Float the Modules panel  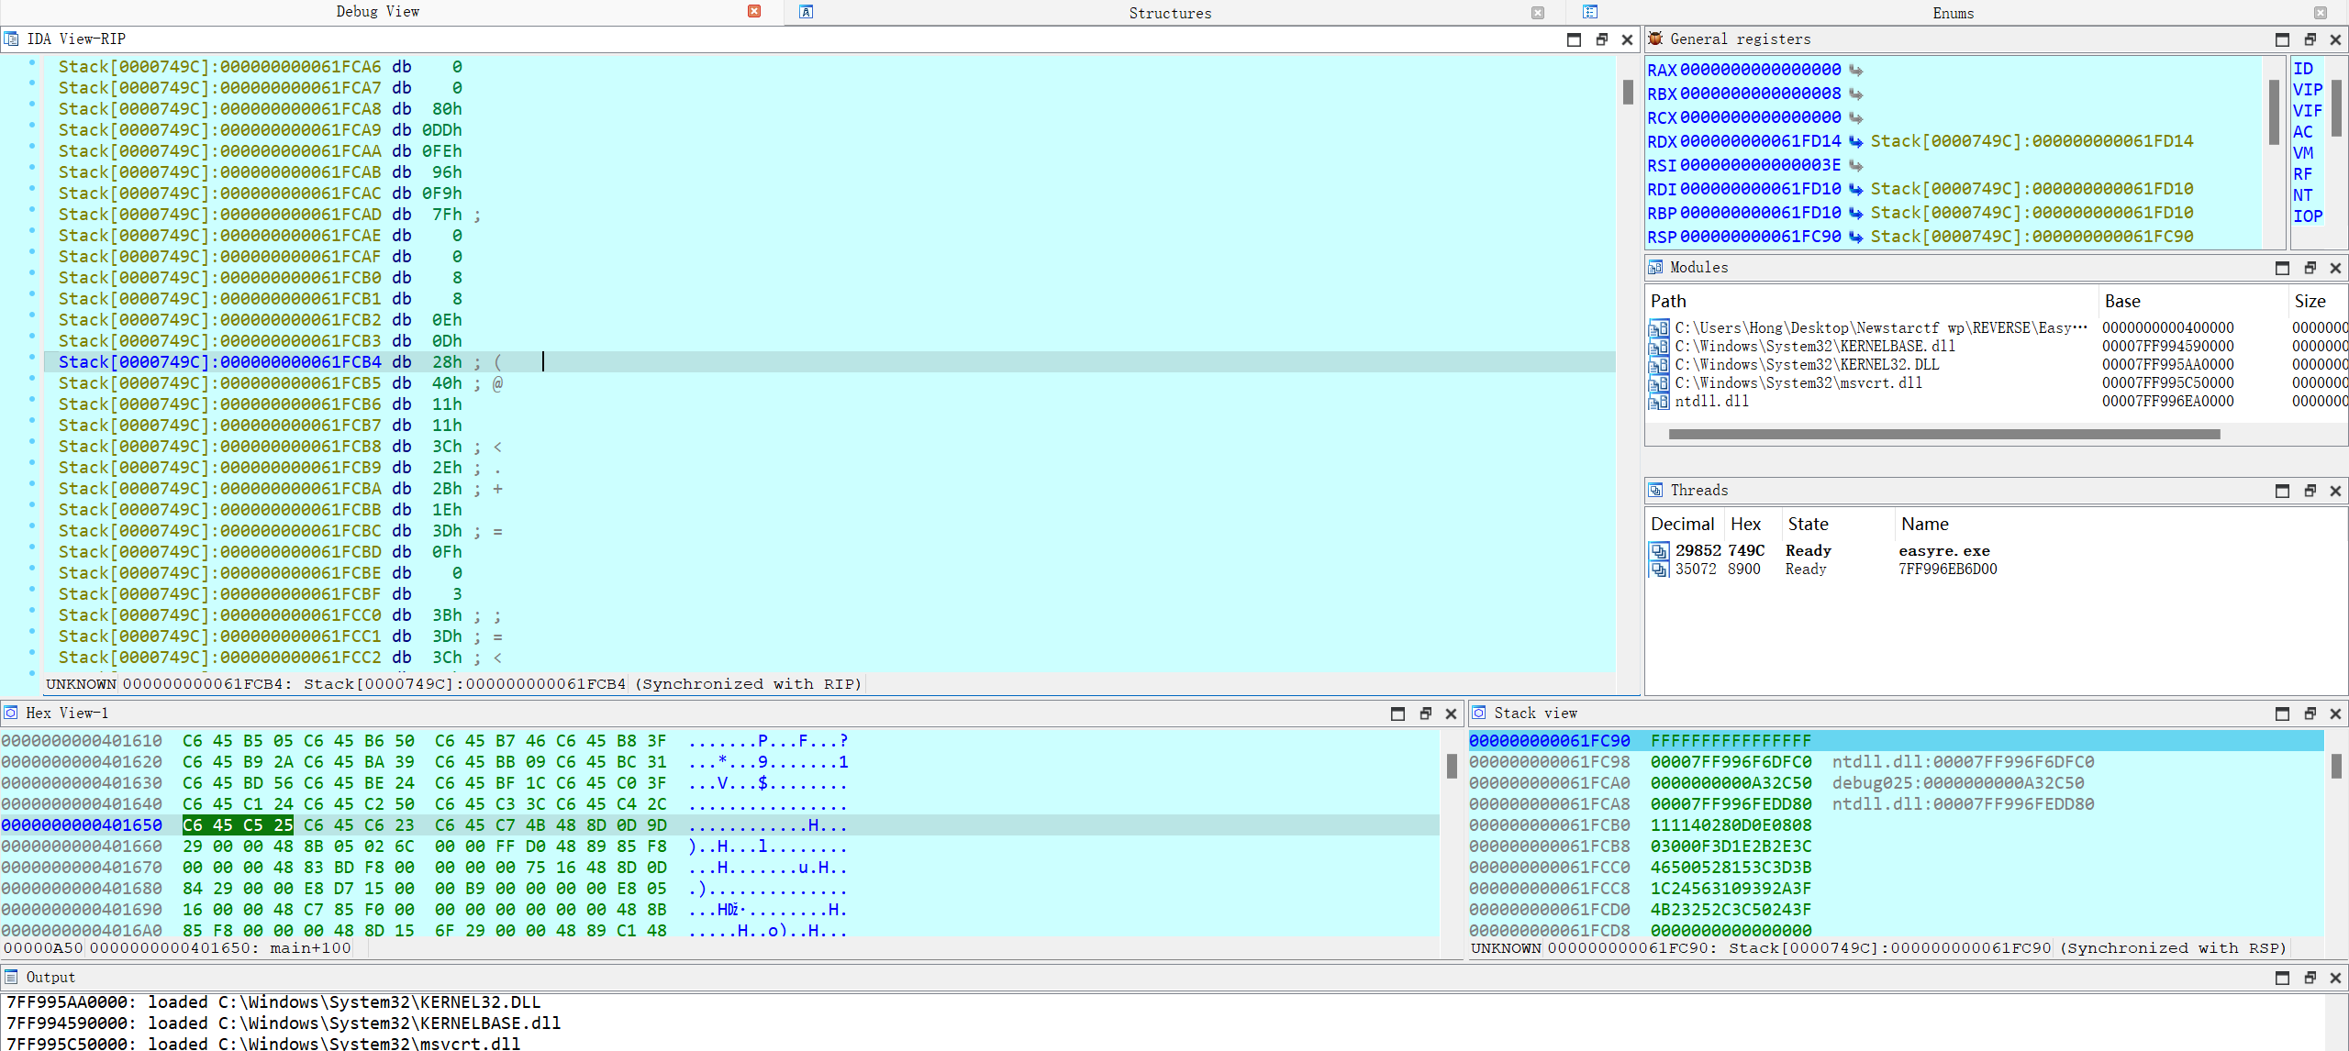coord(2310,268)
